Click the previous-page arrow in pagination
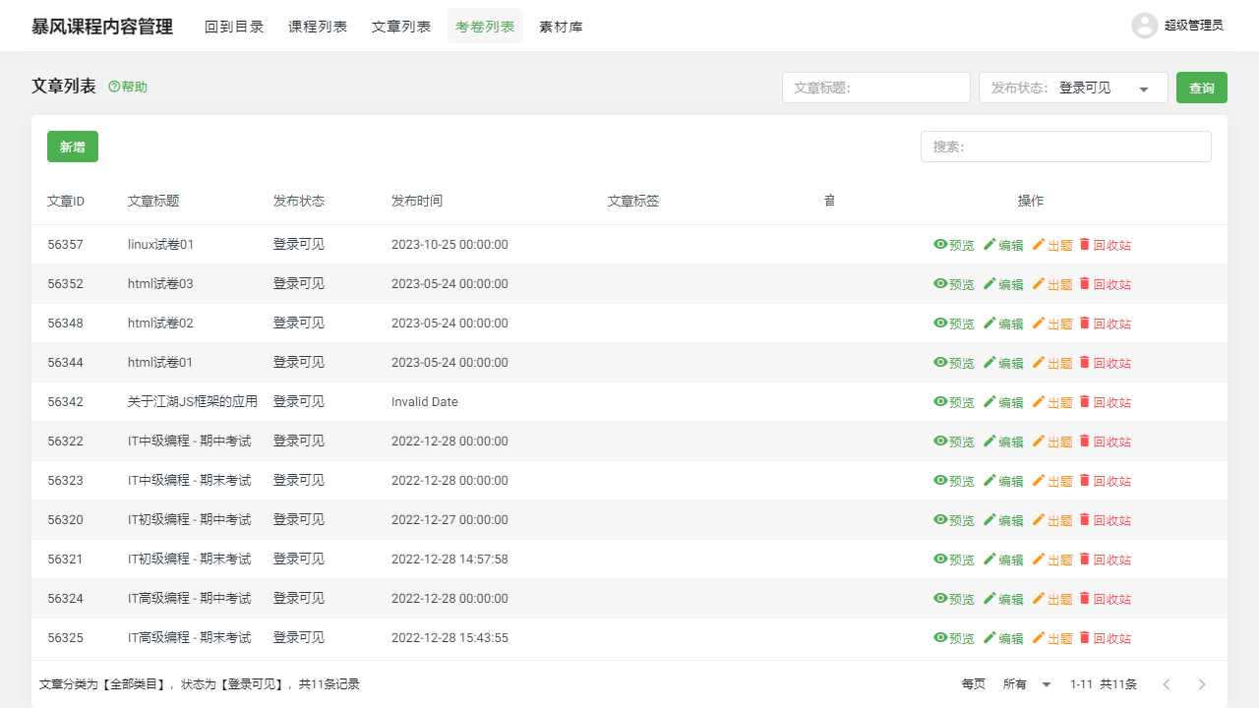Screen dimensions: 1259x708 coord(1167,683)
